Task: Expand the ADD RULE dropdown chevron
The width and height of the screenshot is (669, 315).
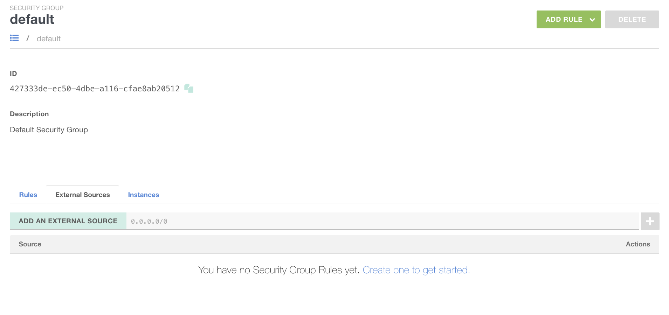Action: [592, 20]
